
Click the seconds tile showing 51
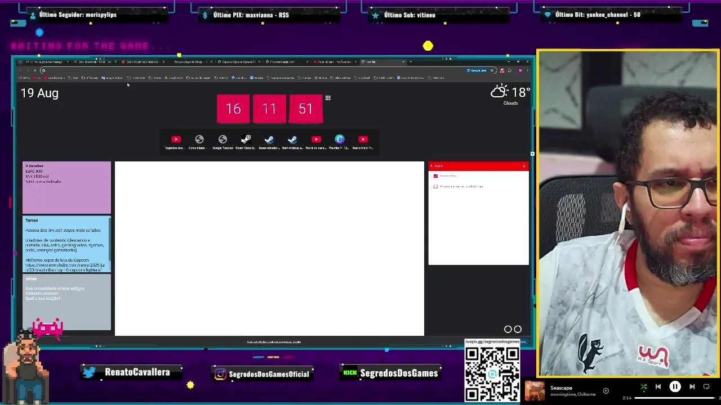305,109
